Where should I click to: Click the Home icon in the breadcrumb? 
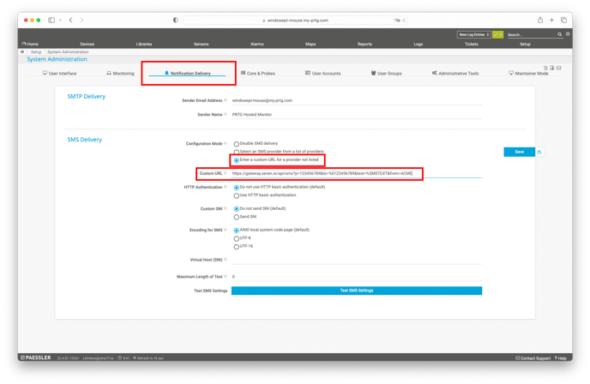pyautogui.click(x=23, y=52)
